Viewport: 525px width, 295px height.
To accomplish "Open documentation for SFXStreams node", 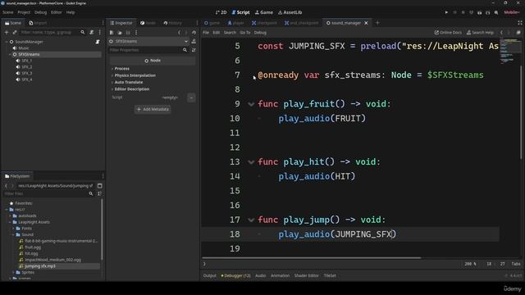I will 194,41.
